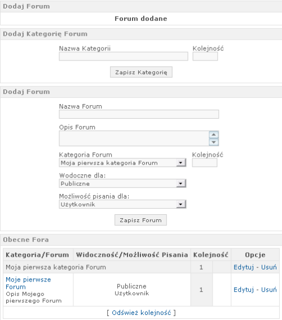Click Usuń for Moja pierwsza kategoria Forum

click(x=269, y=267)
